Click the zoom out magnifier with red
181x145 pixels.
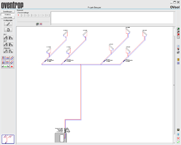tap(178, 32)
